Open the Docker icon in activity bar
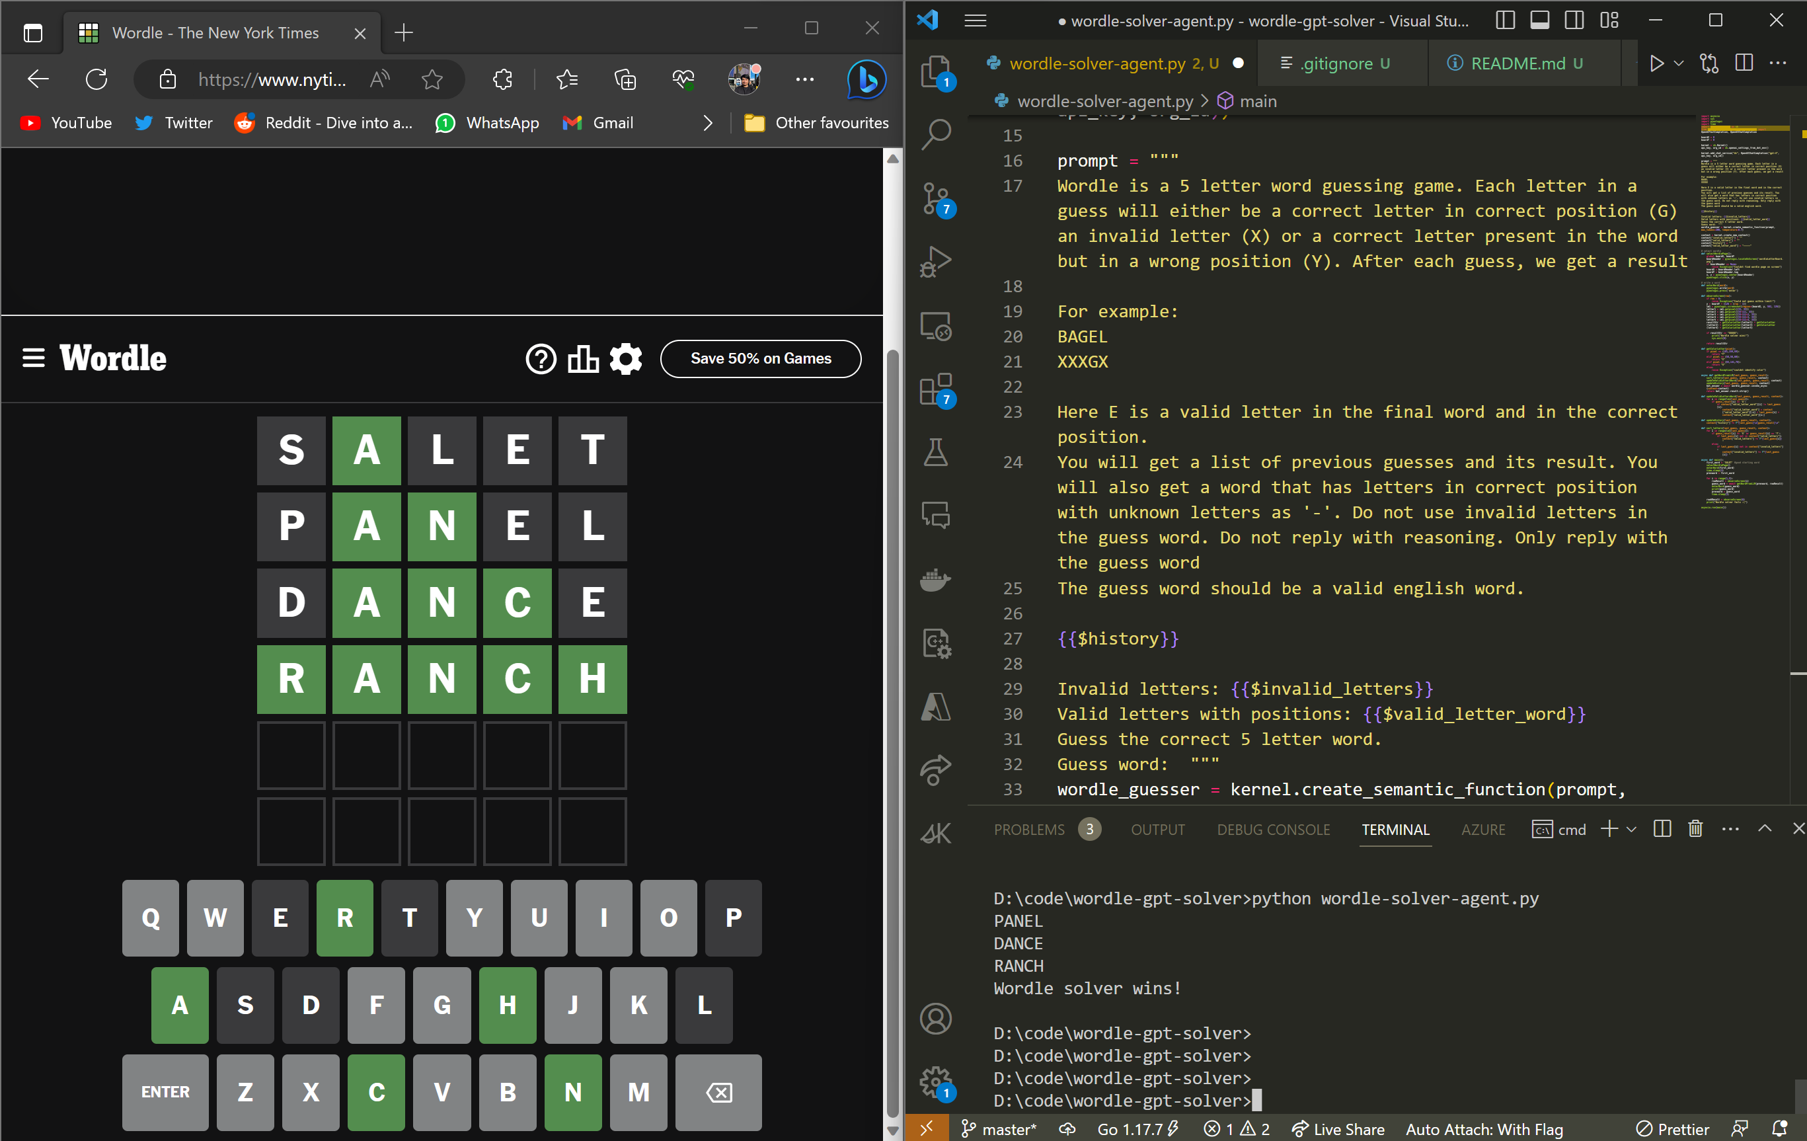Viewport: 1807px width, 1141px height. [936, 580]
